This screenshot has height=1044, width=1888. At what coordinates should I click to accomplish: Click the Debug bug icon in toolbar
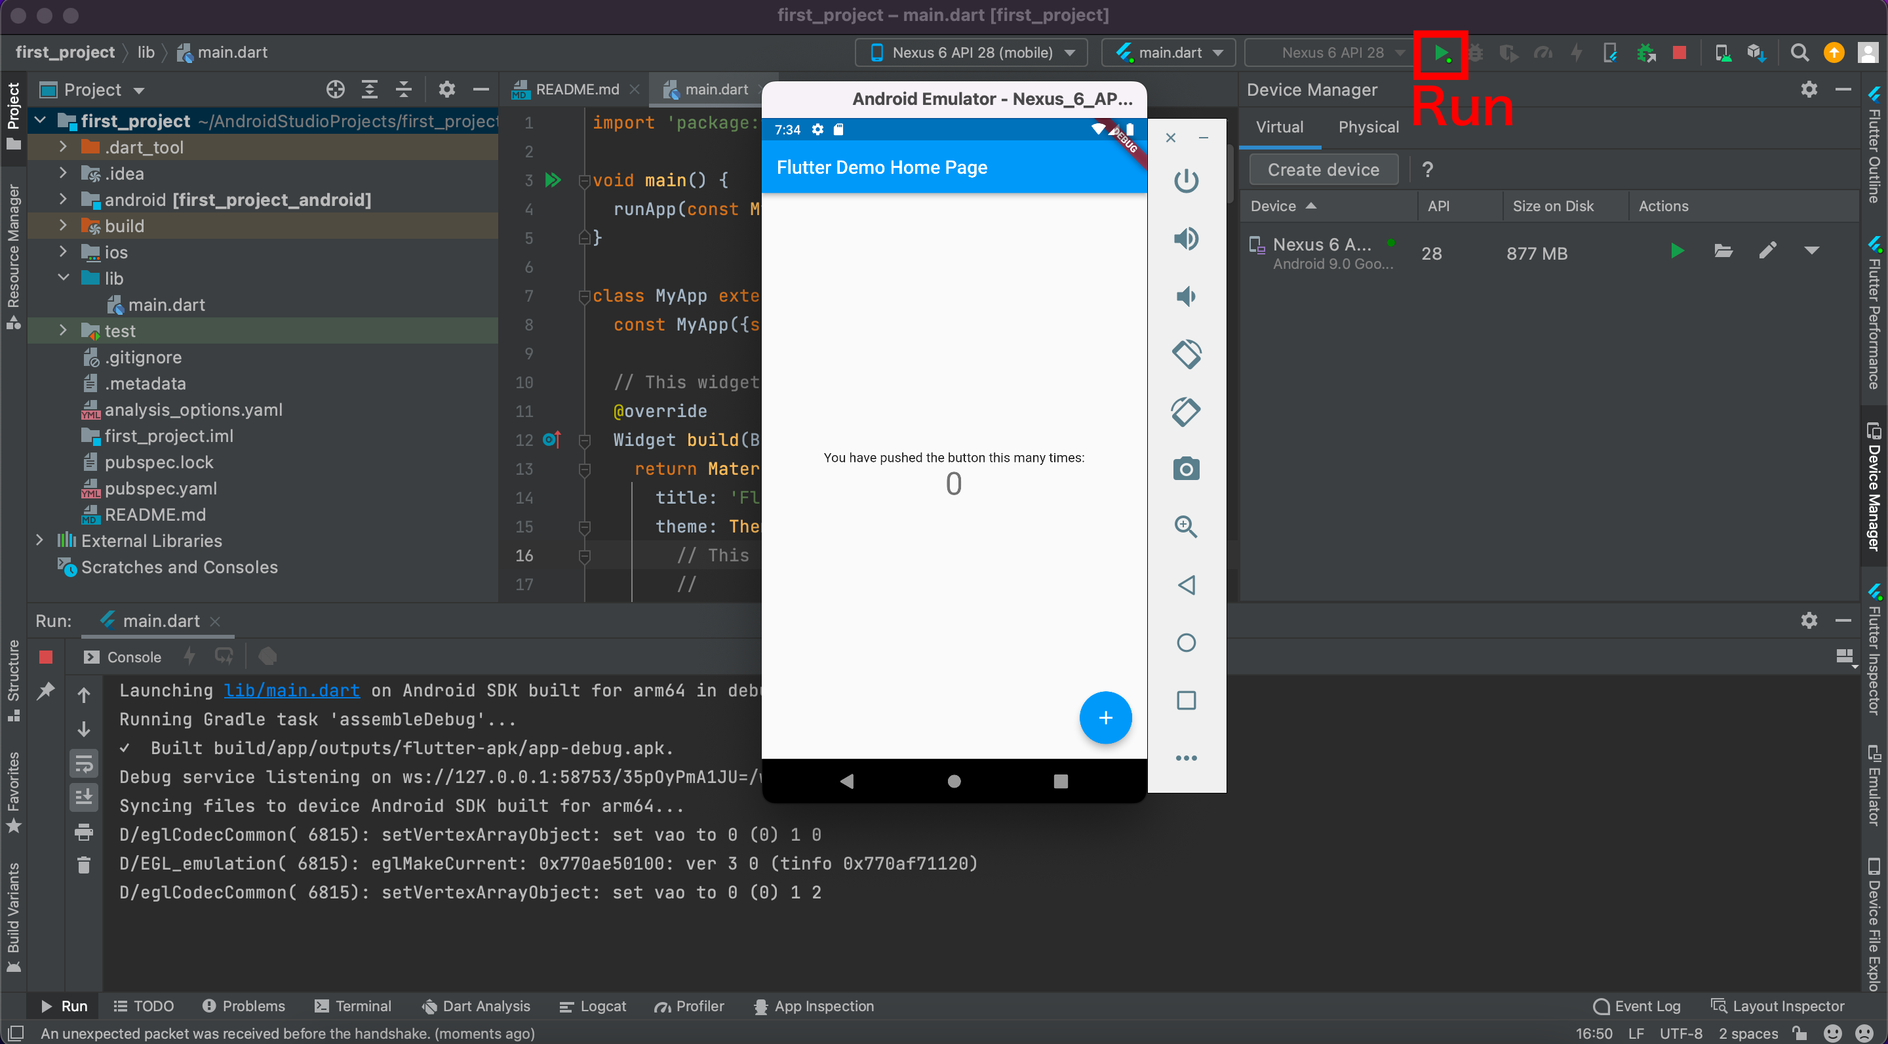(x=1476, y=52)
